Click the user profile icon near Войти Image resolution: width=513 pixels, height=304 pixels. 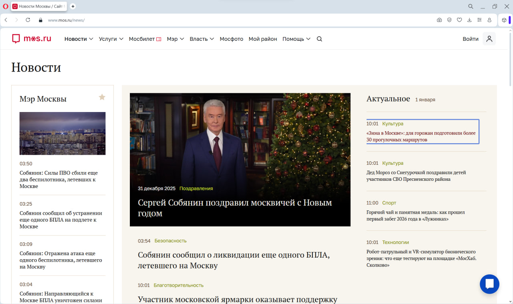489,38
